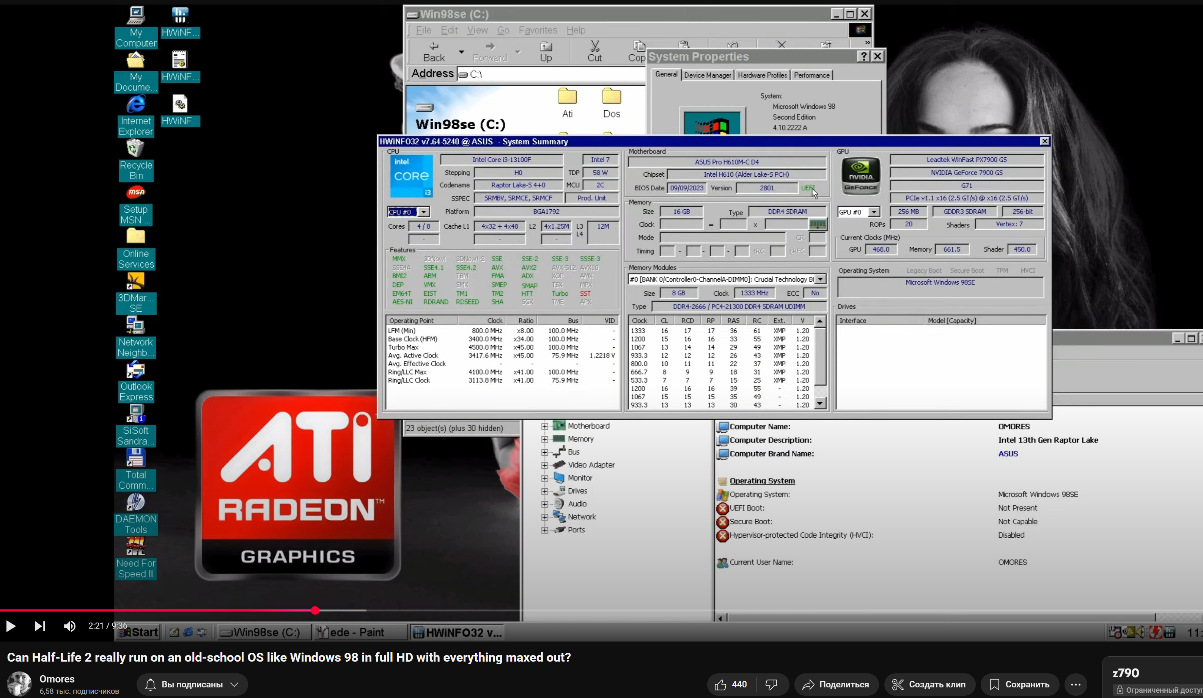Open the Ati folder in Win98se window
This screenshot has width=1203, height=698.
click(x=567, y=104)
